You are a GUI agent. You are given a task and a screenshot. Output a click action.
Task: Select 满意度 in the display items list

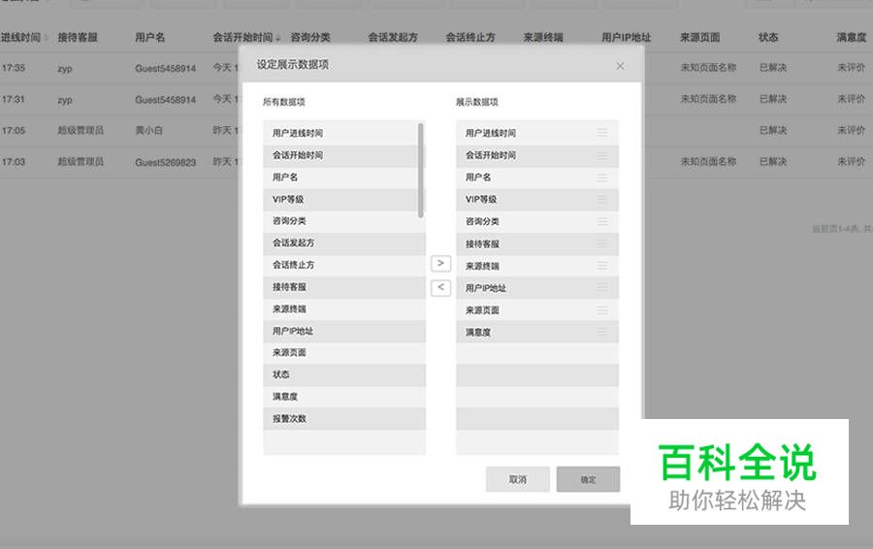tap(537, 333)
